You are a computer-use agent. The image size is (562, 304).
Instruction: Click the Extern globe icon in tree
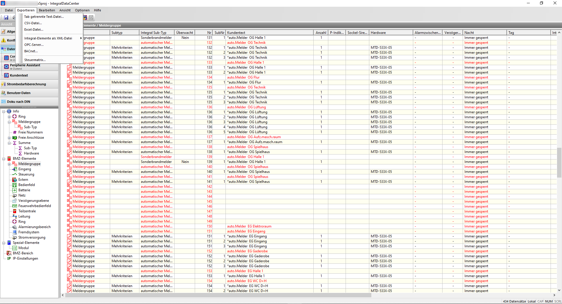[x=15, y=180]
